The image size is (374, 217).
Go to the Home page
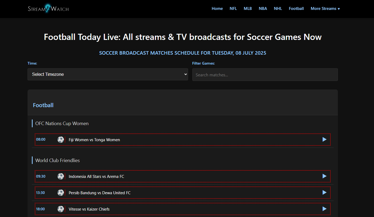(x=217, y=9)
